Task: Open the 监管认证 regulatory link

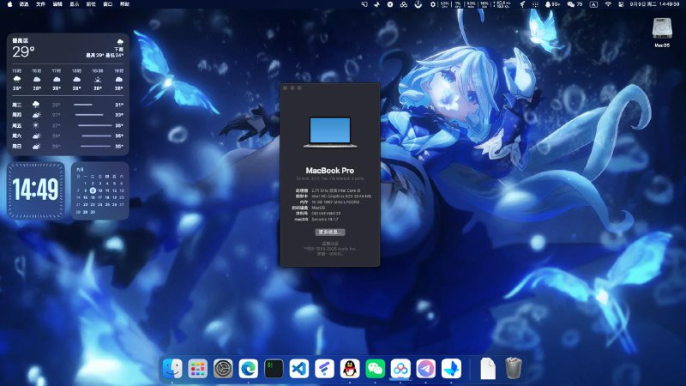Action: point(329,243)
